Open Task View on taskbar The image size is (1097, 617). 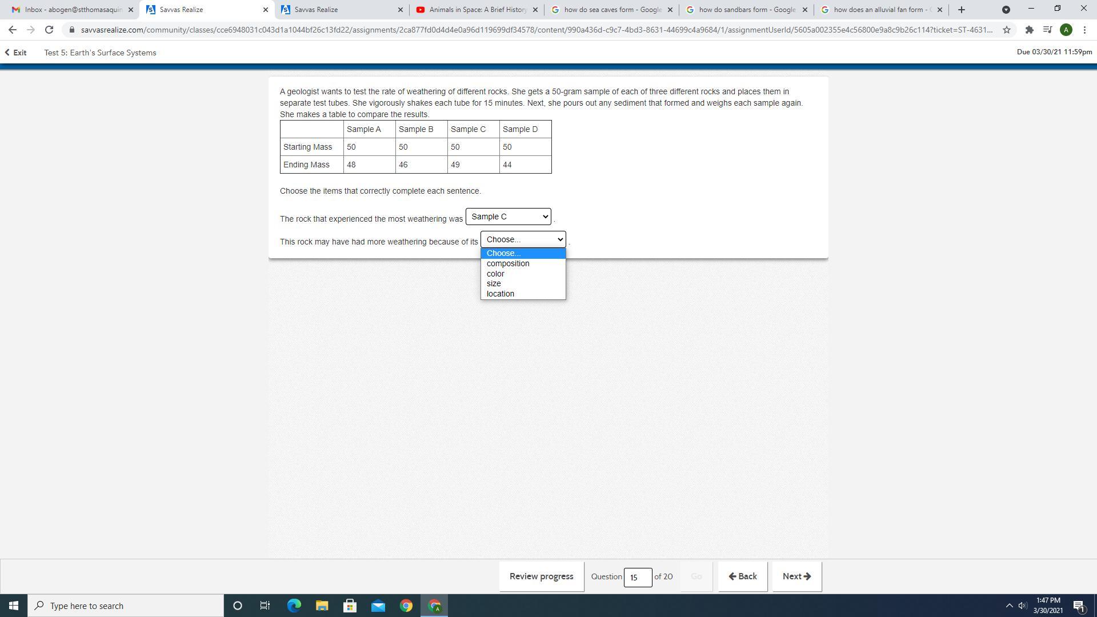point(265,606)
